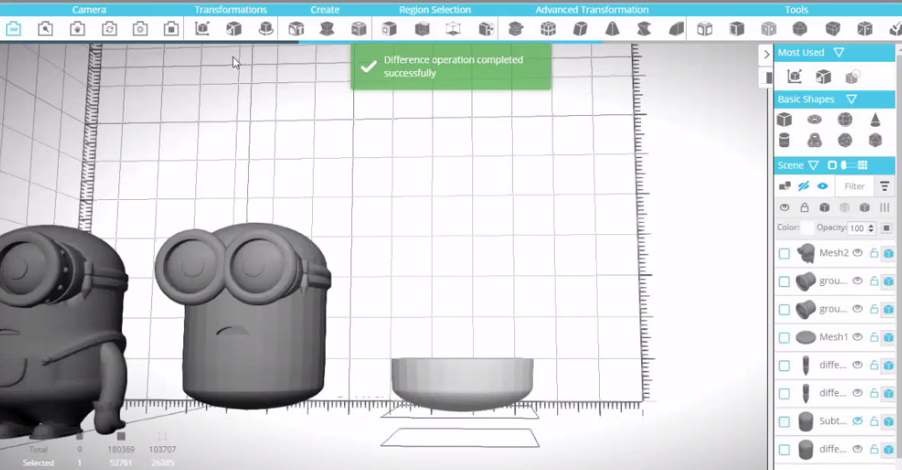The height and width of the screenshot is (470, 902).
Task: Lock the Mesh1 object
Action: [874, 337]
